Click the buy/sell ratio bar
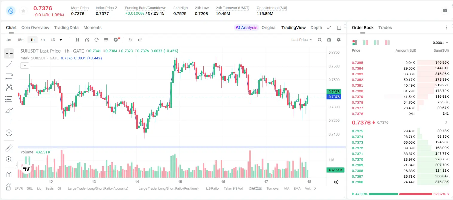453x200 pixels. coord(400,194)
